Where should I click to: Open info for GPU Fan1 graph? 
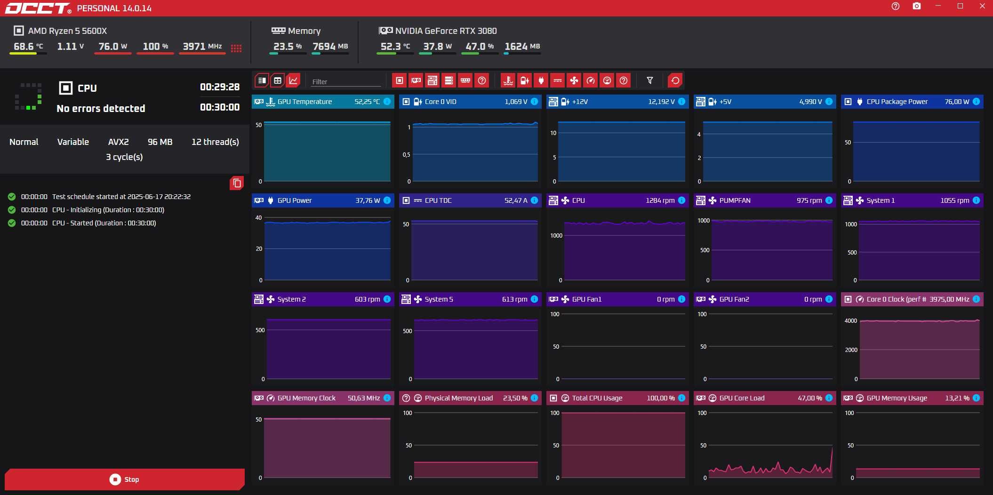click(681, 299)
